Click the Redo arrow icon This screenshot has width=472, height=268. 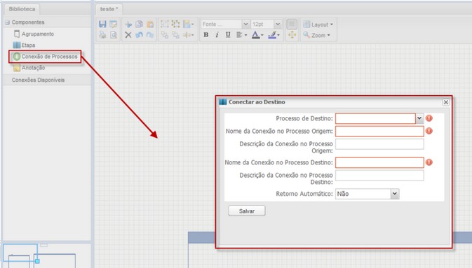150,35
